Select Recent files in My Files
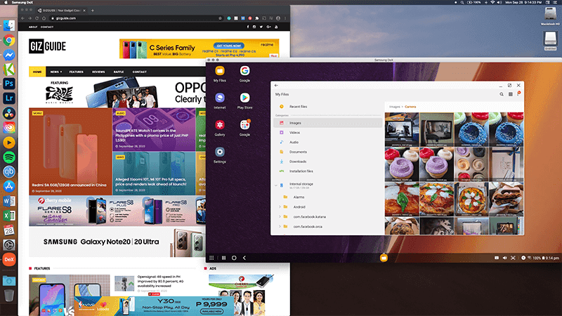The image size is (562, 316). 327,107
